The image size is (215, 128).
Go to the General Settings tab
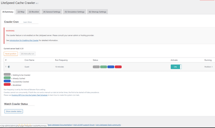point(52,12)
